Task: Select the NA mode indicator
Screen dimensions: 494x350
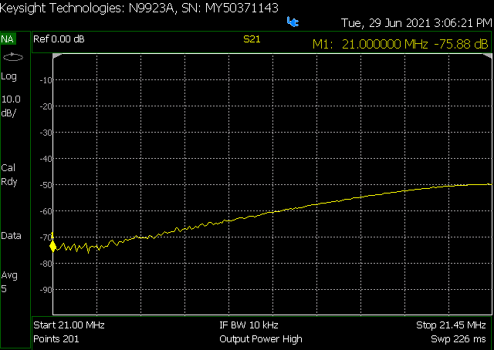Action: (8, 39)
